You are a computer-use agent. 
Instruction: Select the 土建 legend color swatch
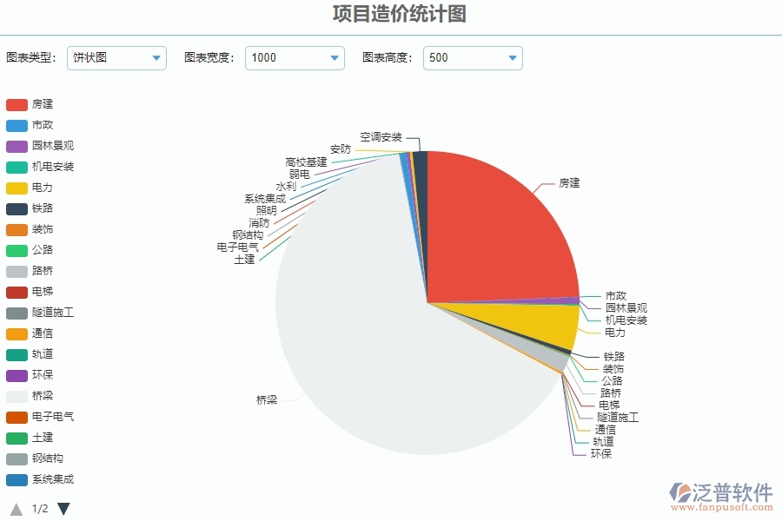(x=17, y=437)
